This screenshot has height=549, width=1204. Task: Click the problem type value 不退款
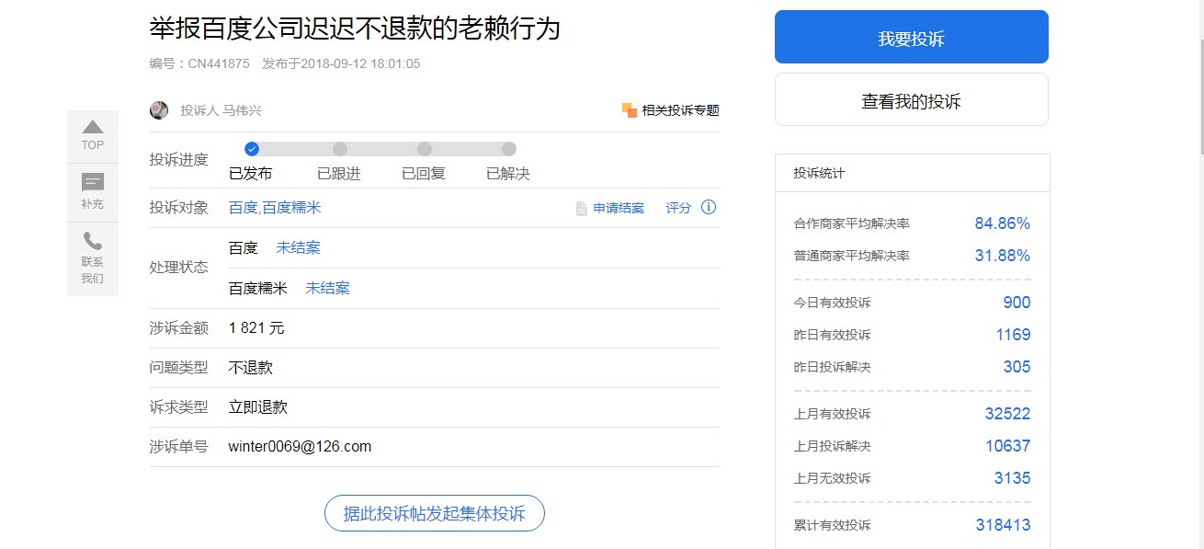coord(251,368)
